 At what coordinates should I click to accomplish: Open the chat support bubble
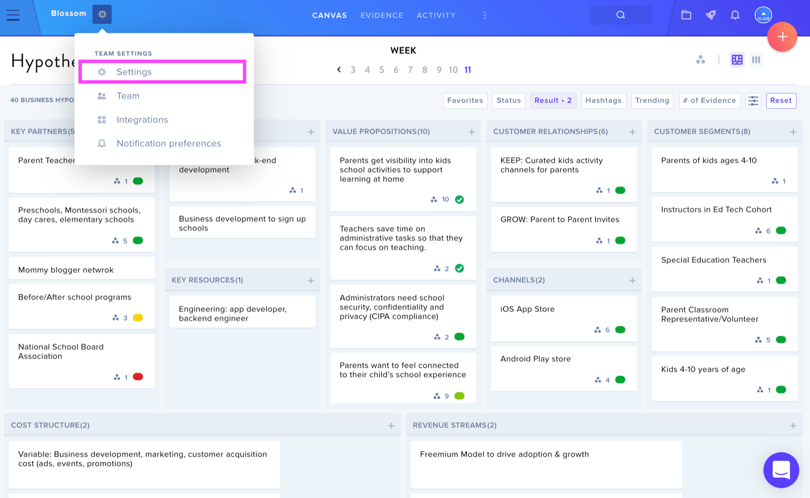point(781,470)
